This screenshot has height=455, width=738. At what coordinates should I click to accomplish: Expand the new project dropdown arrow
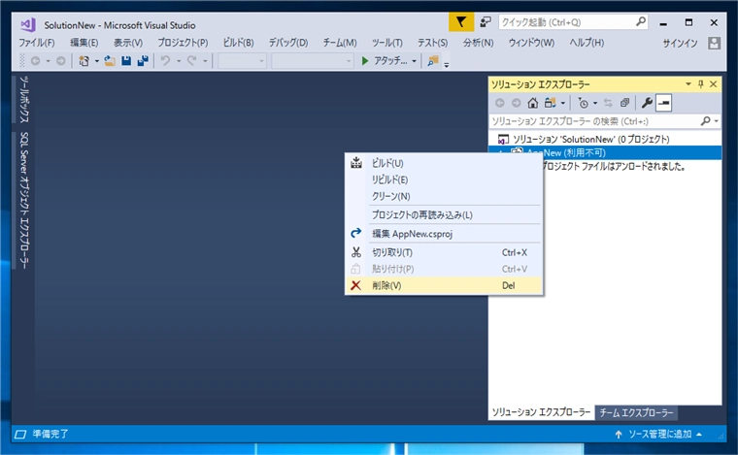96,61
